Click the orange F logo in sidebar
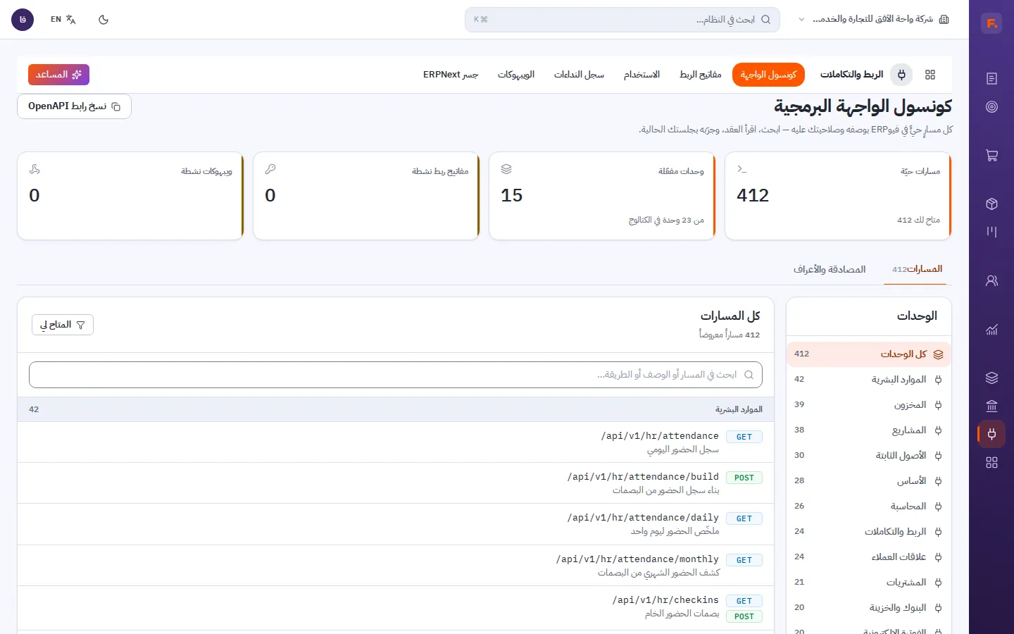1014x634 pixels. tap(991, 23)
